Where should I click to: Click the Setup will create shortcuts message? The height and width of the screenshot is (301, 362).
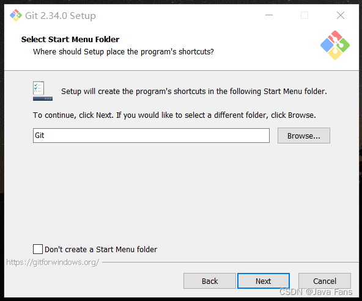194,92
